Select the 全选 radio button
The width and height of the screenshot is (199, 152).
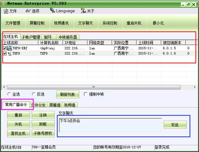(9, 94)
